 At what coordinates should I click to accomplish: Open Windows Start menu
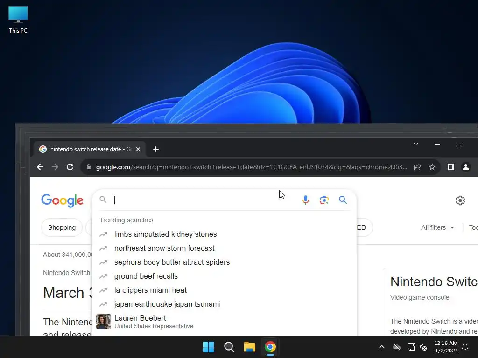tap(209, 347)
